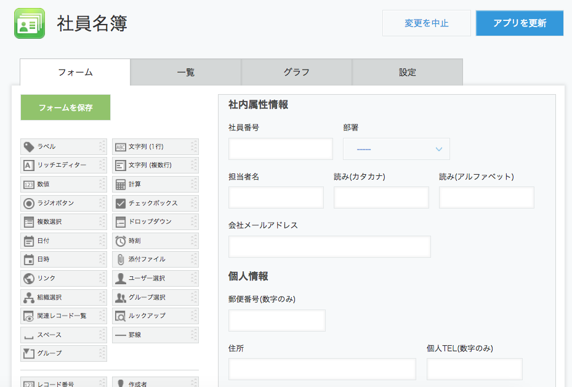Image resolution: width=572 pixels, height=387 pixels.
Task: Click the 作成者 field icon
Action: coord(121,383)
